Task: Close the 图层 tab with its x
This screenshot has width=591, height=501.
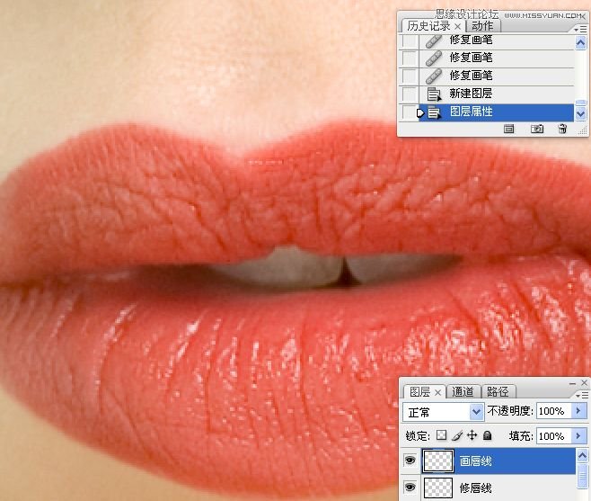Action: click(437, 393)
